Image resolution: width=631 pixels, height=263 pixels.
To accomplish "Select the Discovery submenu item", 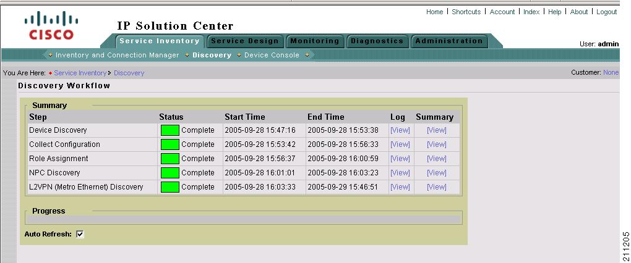I will click(212, 55).
